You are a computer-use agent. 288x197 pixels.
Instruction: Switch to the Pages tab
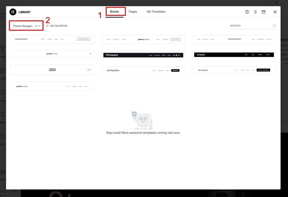point(133,12)
